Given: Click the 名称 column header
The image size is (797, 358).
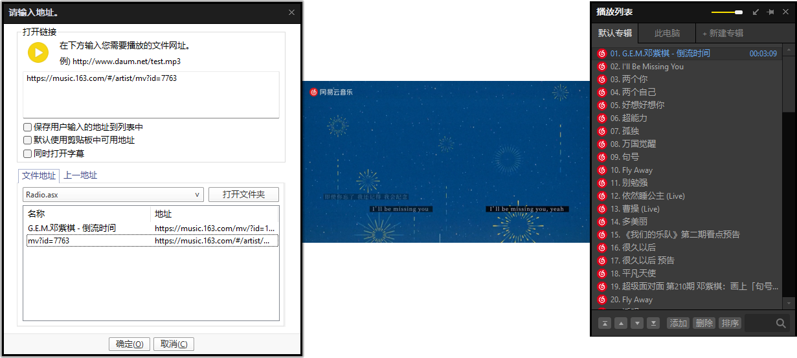Looking at the screenshot, I should point(87,214).
